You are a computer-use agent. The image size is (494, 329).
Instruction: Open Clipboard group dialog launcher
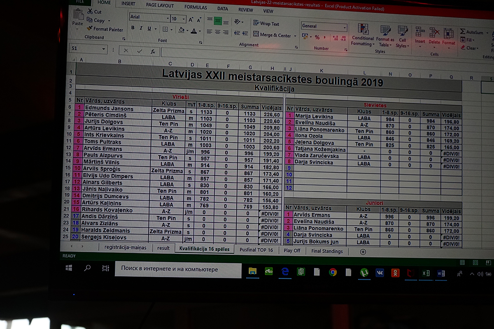click(x=123, y=39)
